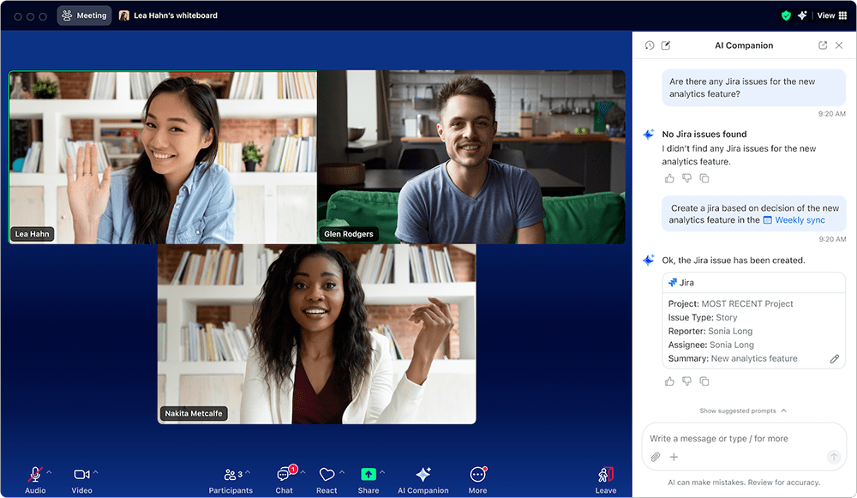This screenshot has height=498, width=857.
Task: Leave the meeting
Action: [x=606, y=480]
